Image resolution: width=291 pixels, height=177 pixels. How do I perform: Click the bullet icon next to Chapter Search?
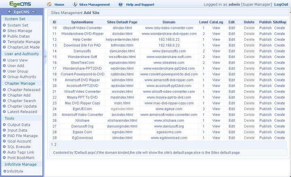(x=4, y=101)
